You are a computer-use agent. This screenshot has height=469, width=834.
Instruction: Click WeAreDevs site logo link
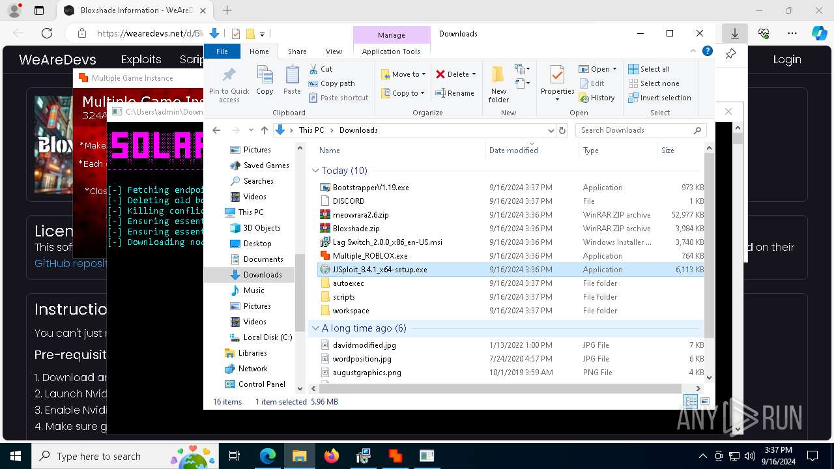(57, 59)
